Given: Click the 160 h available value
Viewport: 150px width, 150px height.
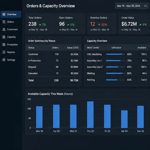Looking at the screenshot, I should coord(144,67).
